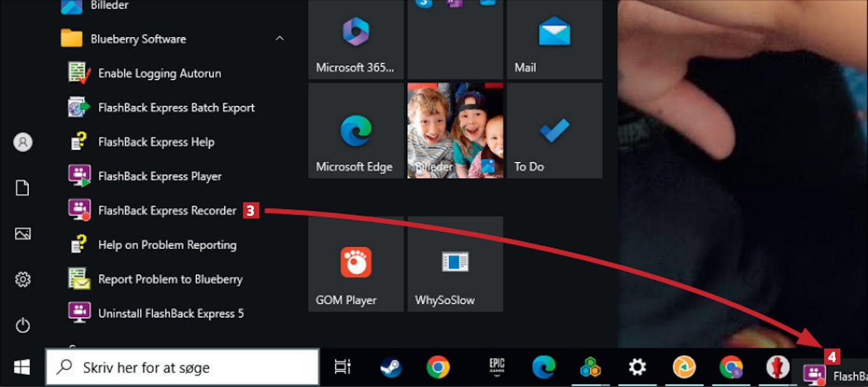The image size is (868, 387).
Task: Open the Billeder photos tile
Action: pyautogui.click(x=455, y=131)
